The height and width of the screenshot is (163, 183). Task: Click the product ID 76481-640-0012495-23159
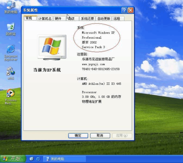pyautogui.click(x=101, y=69)
